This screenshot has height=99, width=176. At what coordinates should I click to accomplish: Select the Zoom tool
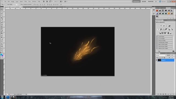2,51
